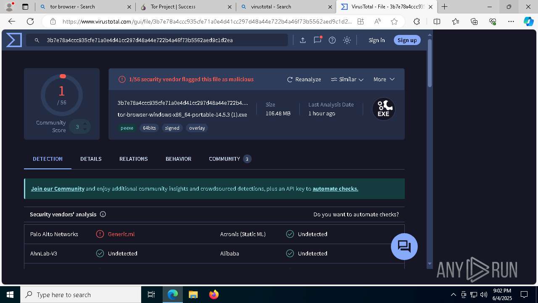Switch to the RELATIONS tab

[134, 159]
